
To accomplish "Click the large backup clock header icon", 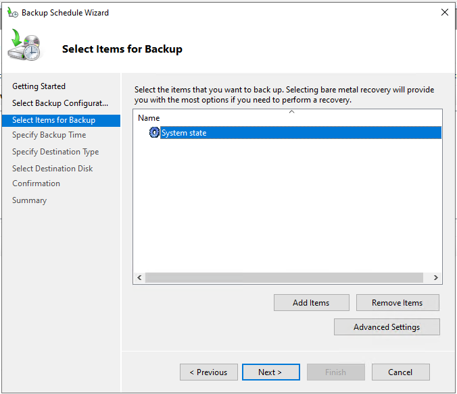I will [24, 47].
